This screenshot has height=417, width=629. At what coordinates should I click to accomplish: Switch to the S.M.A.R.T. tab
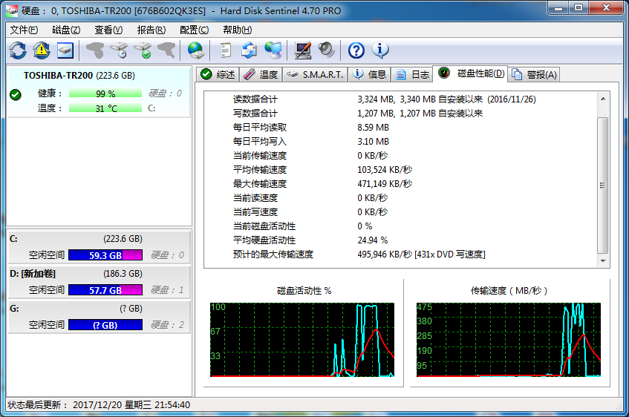[315, 74]
